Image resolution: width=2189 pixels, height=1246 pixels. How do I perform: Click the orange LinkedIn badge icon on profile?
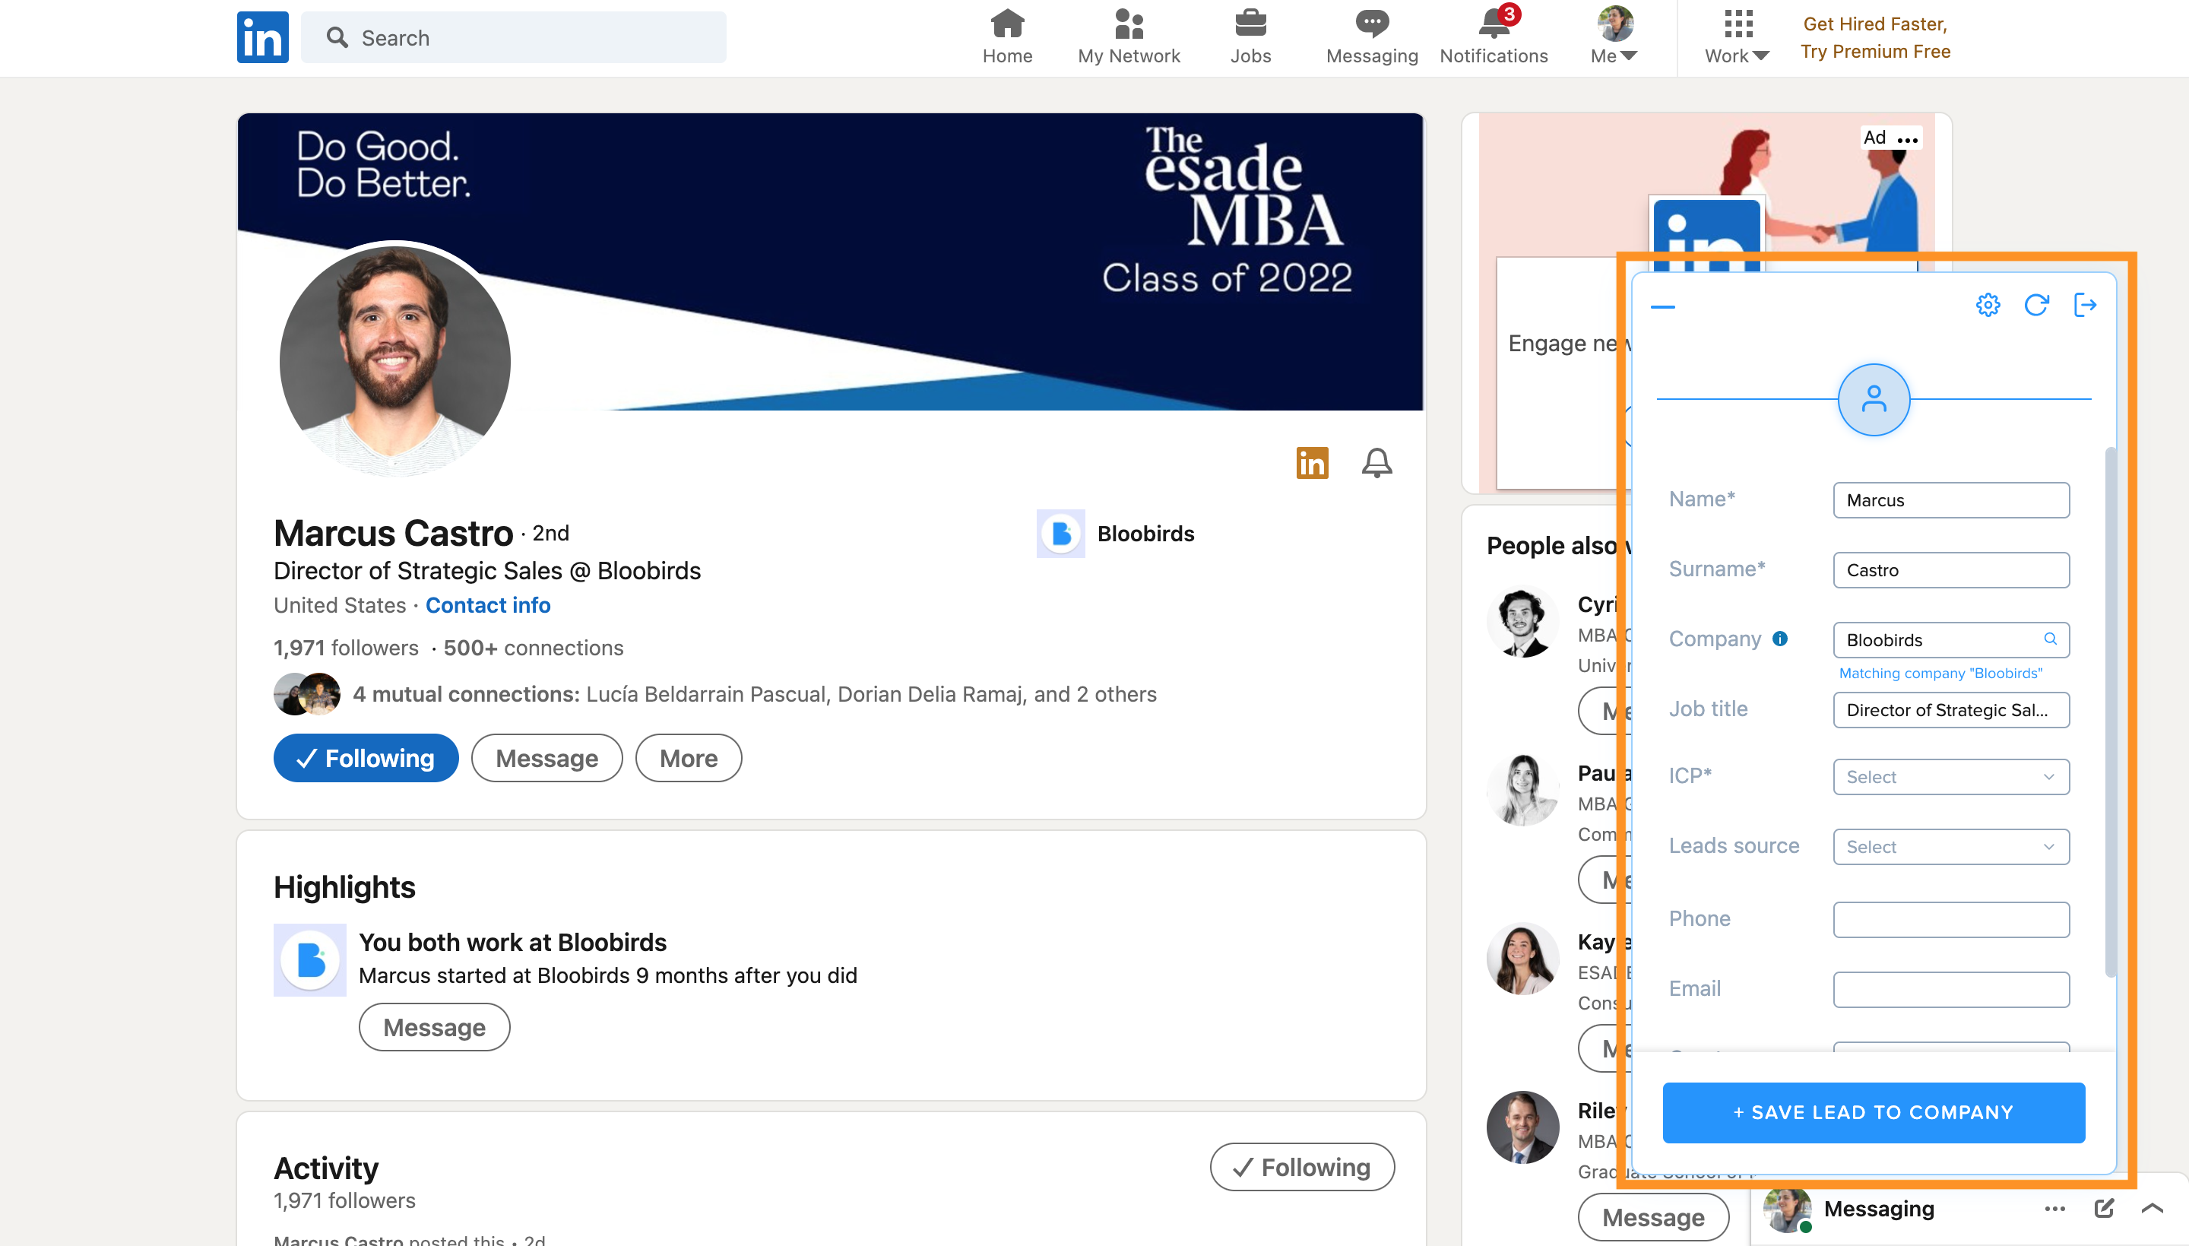coord(1312,463)
